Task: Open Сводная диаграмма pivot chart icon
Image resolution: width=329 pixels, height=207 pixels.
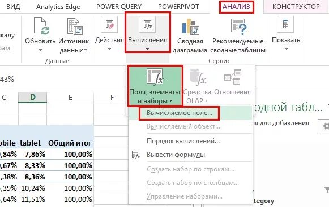Action: (x=190, y=27)
